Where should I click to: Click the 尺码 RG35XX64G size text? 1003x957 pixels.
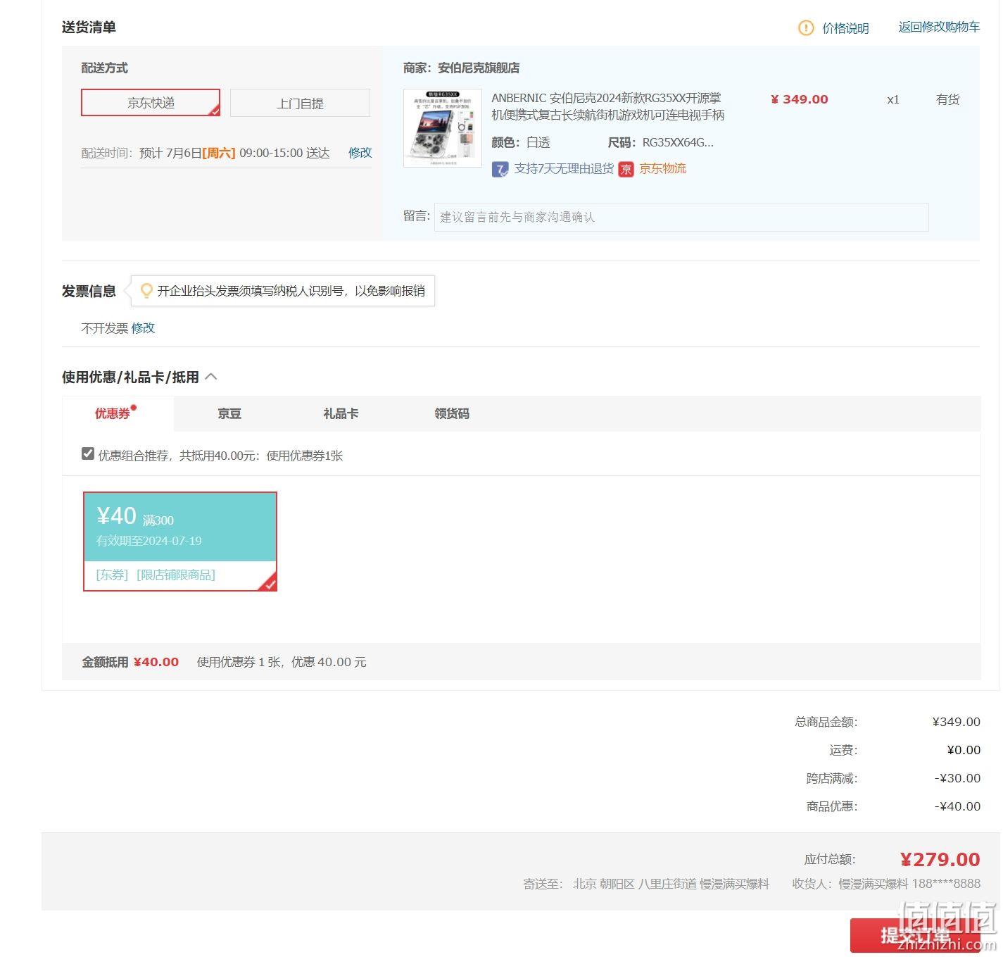tap(660, 142)
